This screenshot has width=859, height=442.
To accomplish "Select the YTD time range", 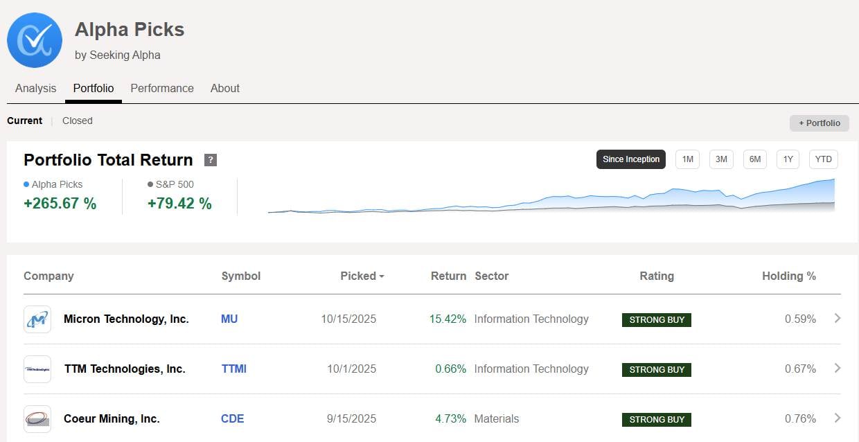I will coord(824,159).
